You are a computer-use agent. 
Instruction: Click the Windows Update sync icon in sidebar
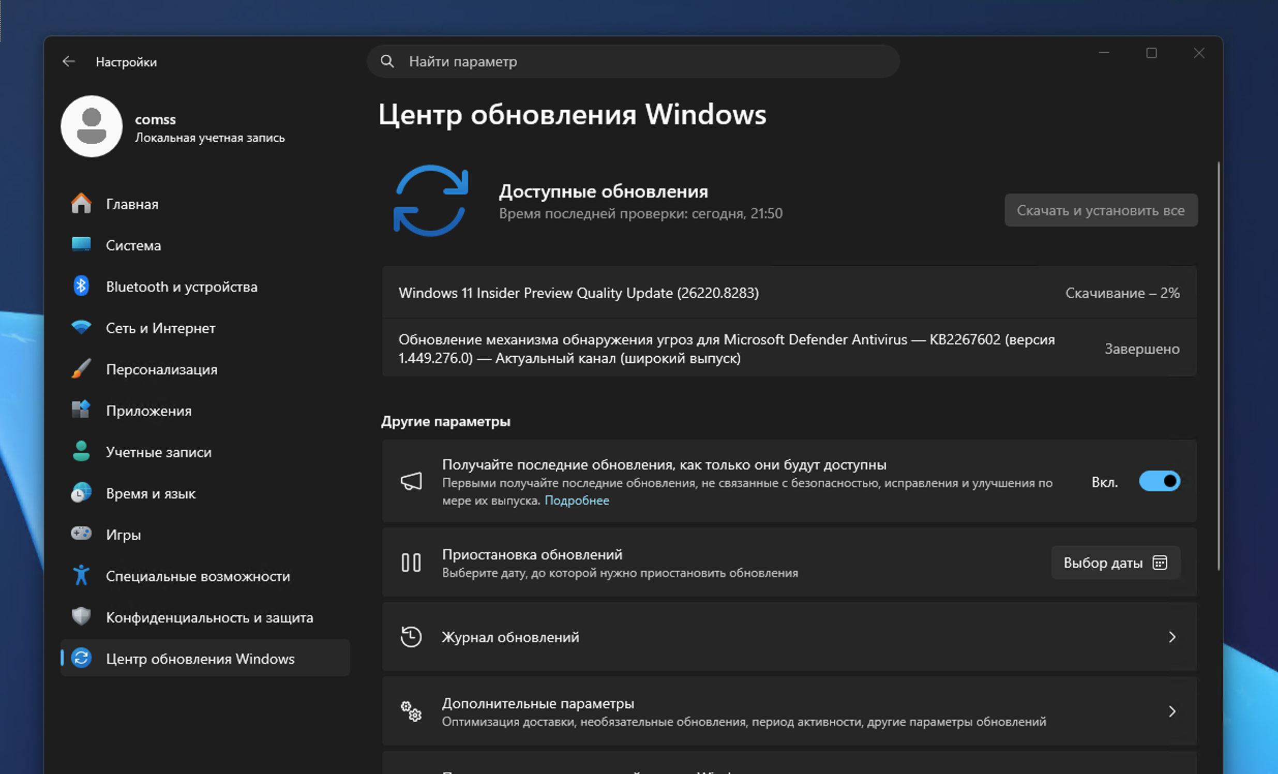click(81, 658)
